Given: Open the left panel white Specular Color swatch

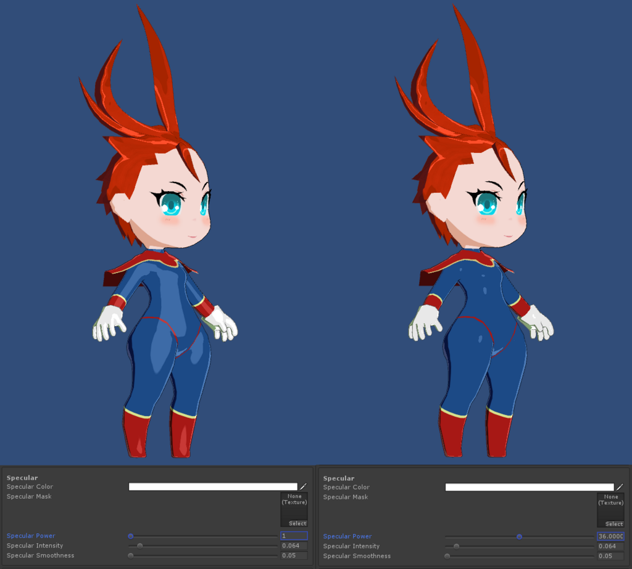Looking at the screenshot, I should coord(213,486).
